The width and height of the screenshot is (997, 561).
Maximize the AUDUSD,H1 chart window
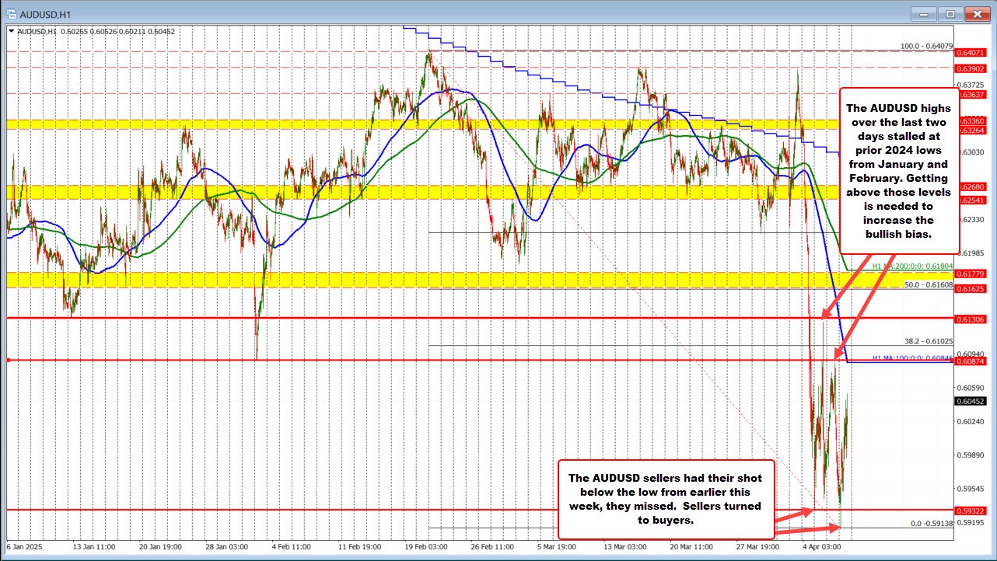pyautogui.click(x=950, y=13)
